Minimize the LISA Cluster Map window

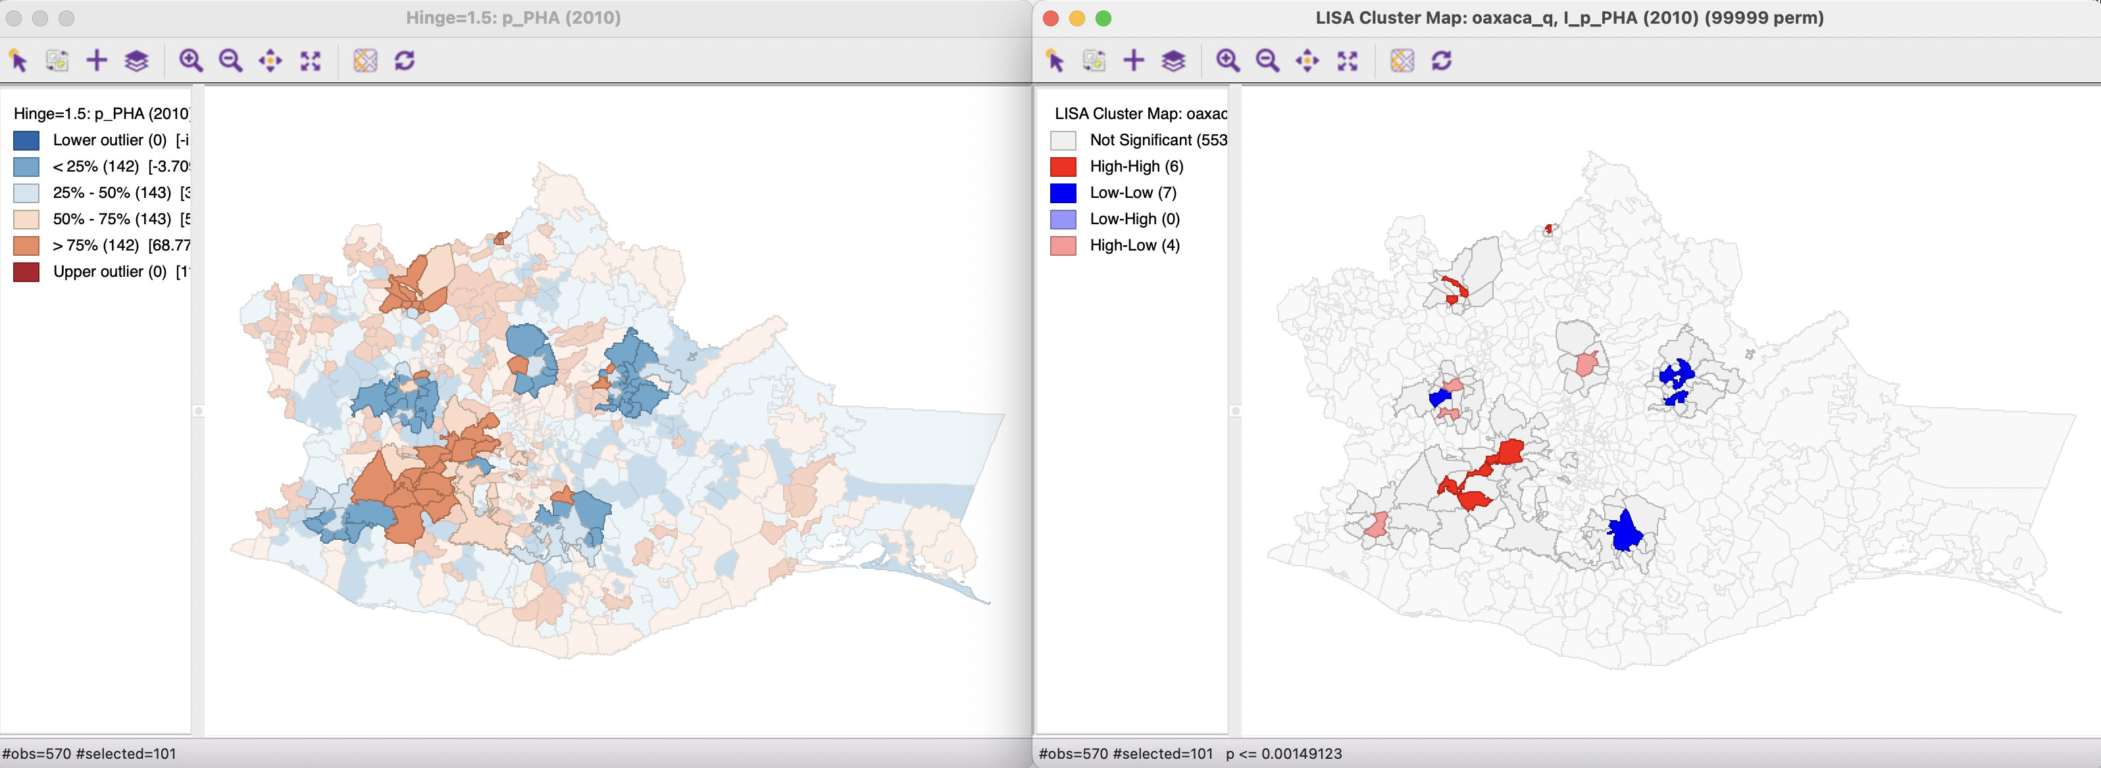[x=1076, y=18]
